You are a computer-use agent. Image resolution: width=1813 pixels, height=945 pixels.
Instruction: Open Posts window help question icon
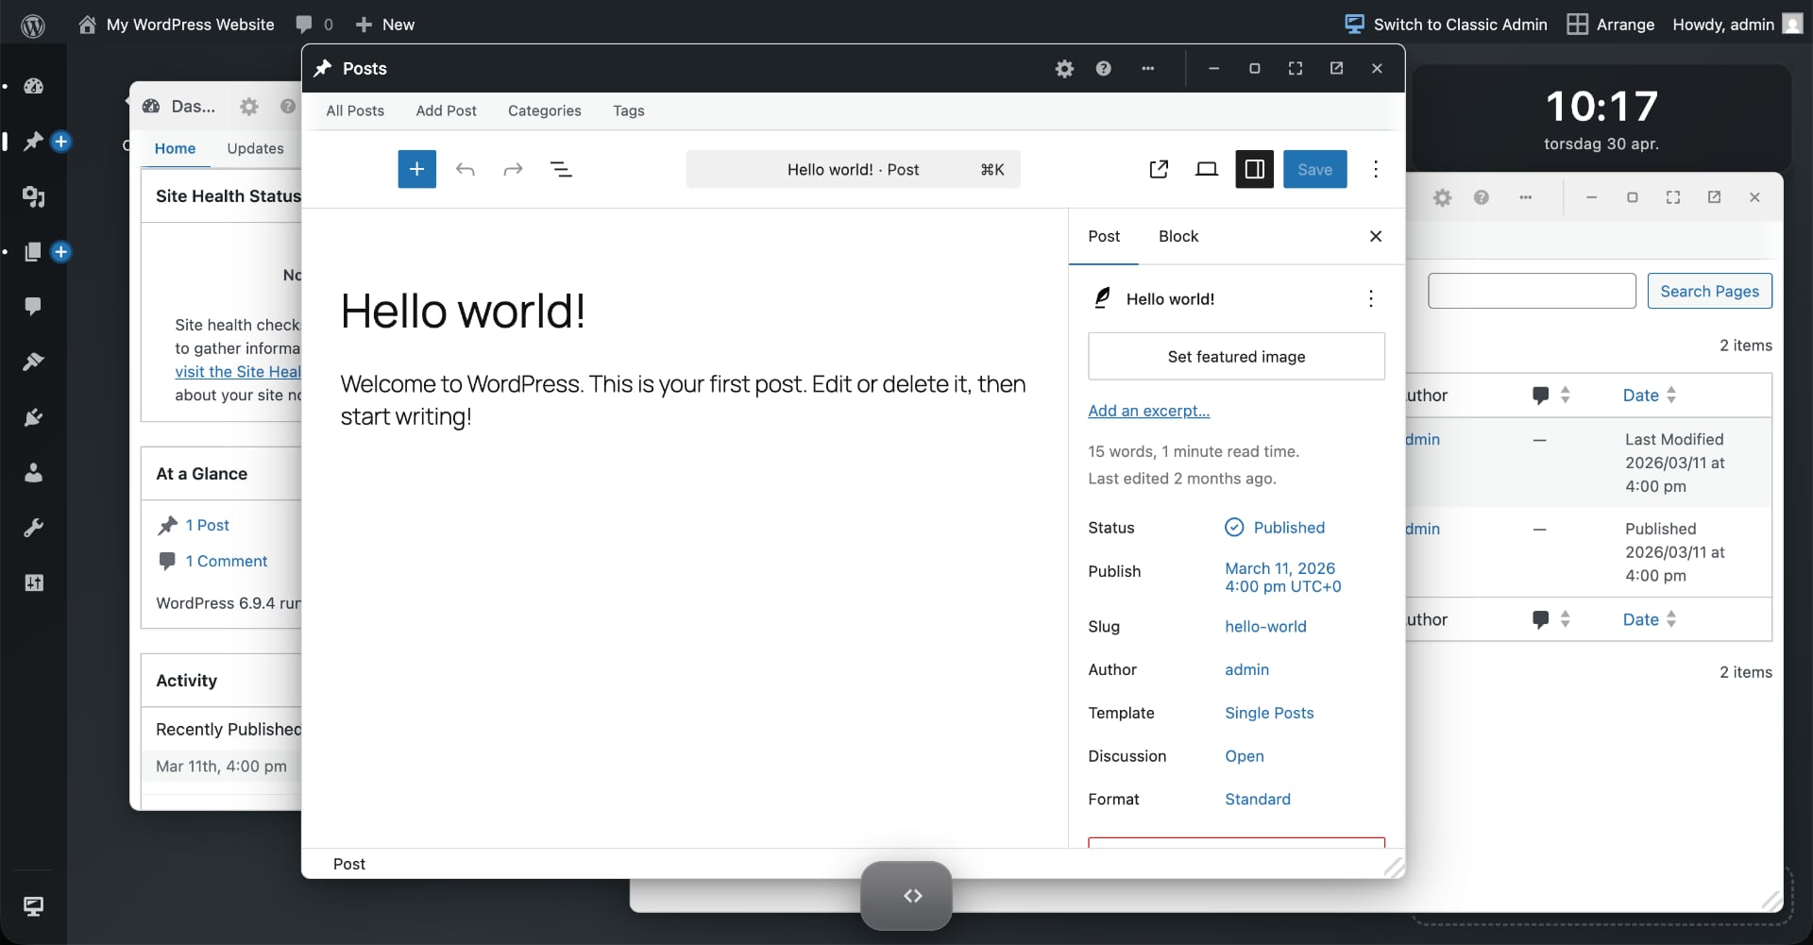coord(1103,68)
